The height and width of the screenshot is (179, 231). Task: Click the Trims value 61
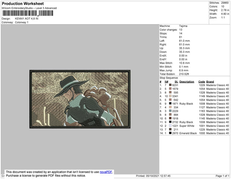coord(181,37)
